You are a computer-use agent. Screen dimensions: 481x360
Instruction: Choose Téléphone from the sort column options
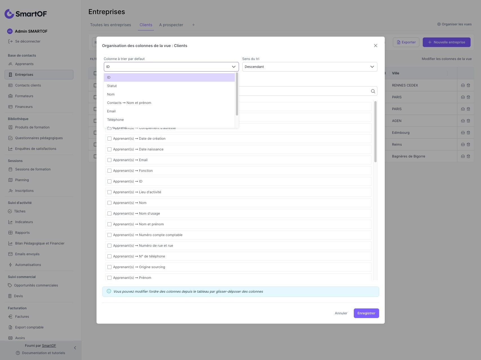115,120
